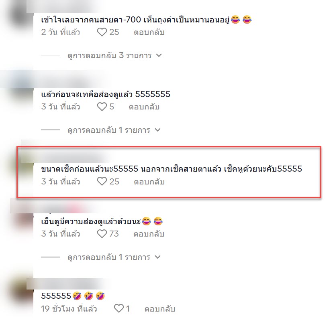Like the 555555 comment with 1 like
Image resolution: width=335 pixels, height=326 pixels.
[119, 308]
